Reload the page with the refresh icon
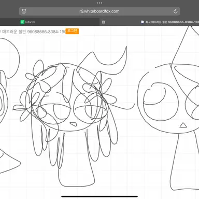This screenshot has height=199, width=199. point(175,11)
